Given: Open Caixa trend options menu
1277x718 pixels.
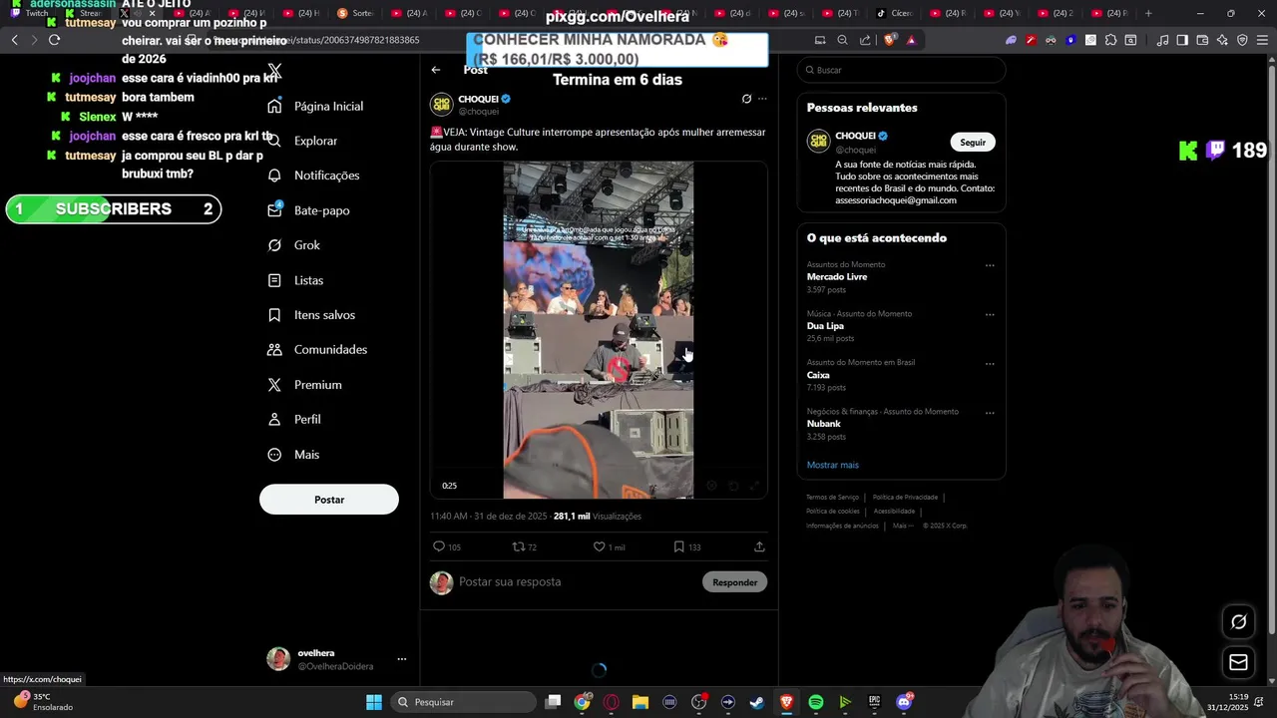Looking at the screenshot, I should click(x=990, y=363).
